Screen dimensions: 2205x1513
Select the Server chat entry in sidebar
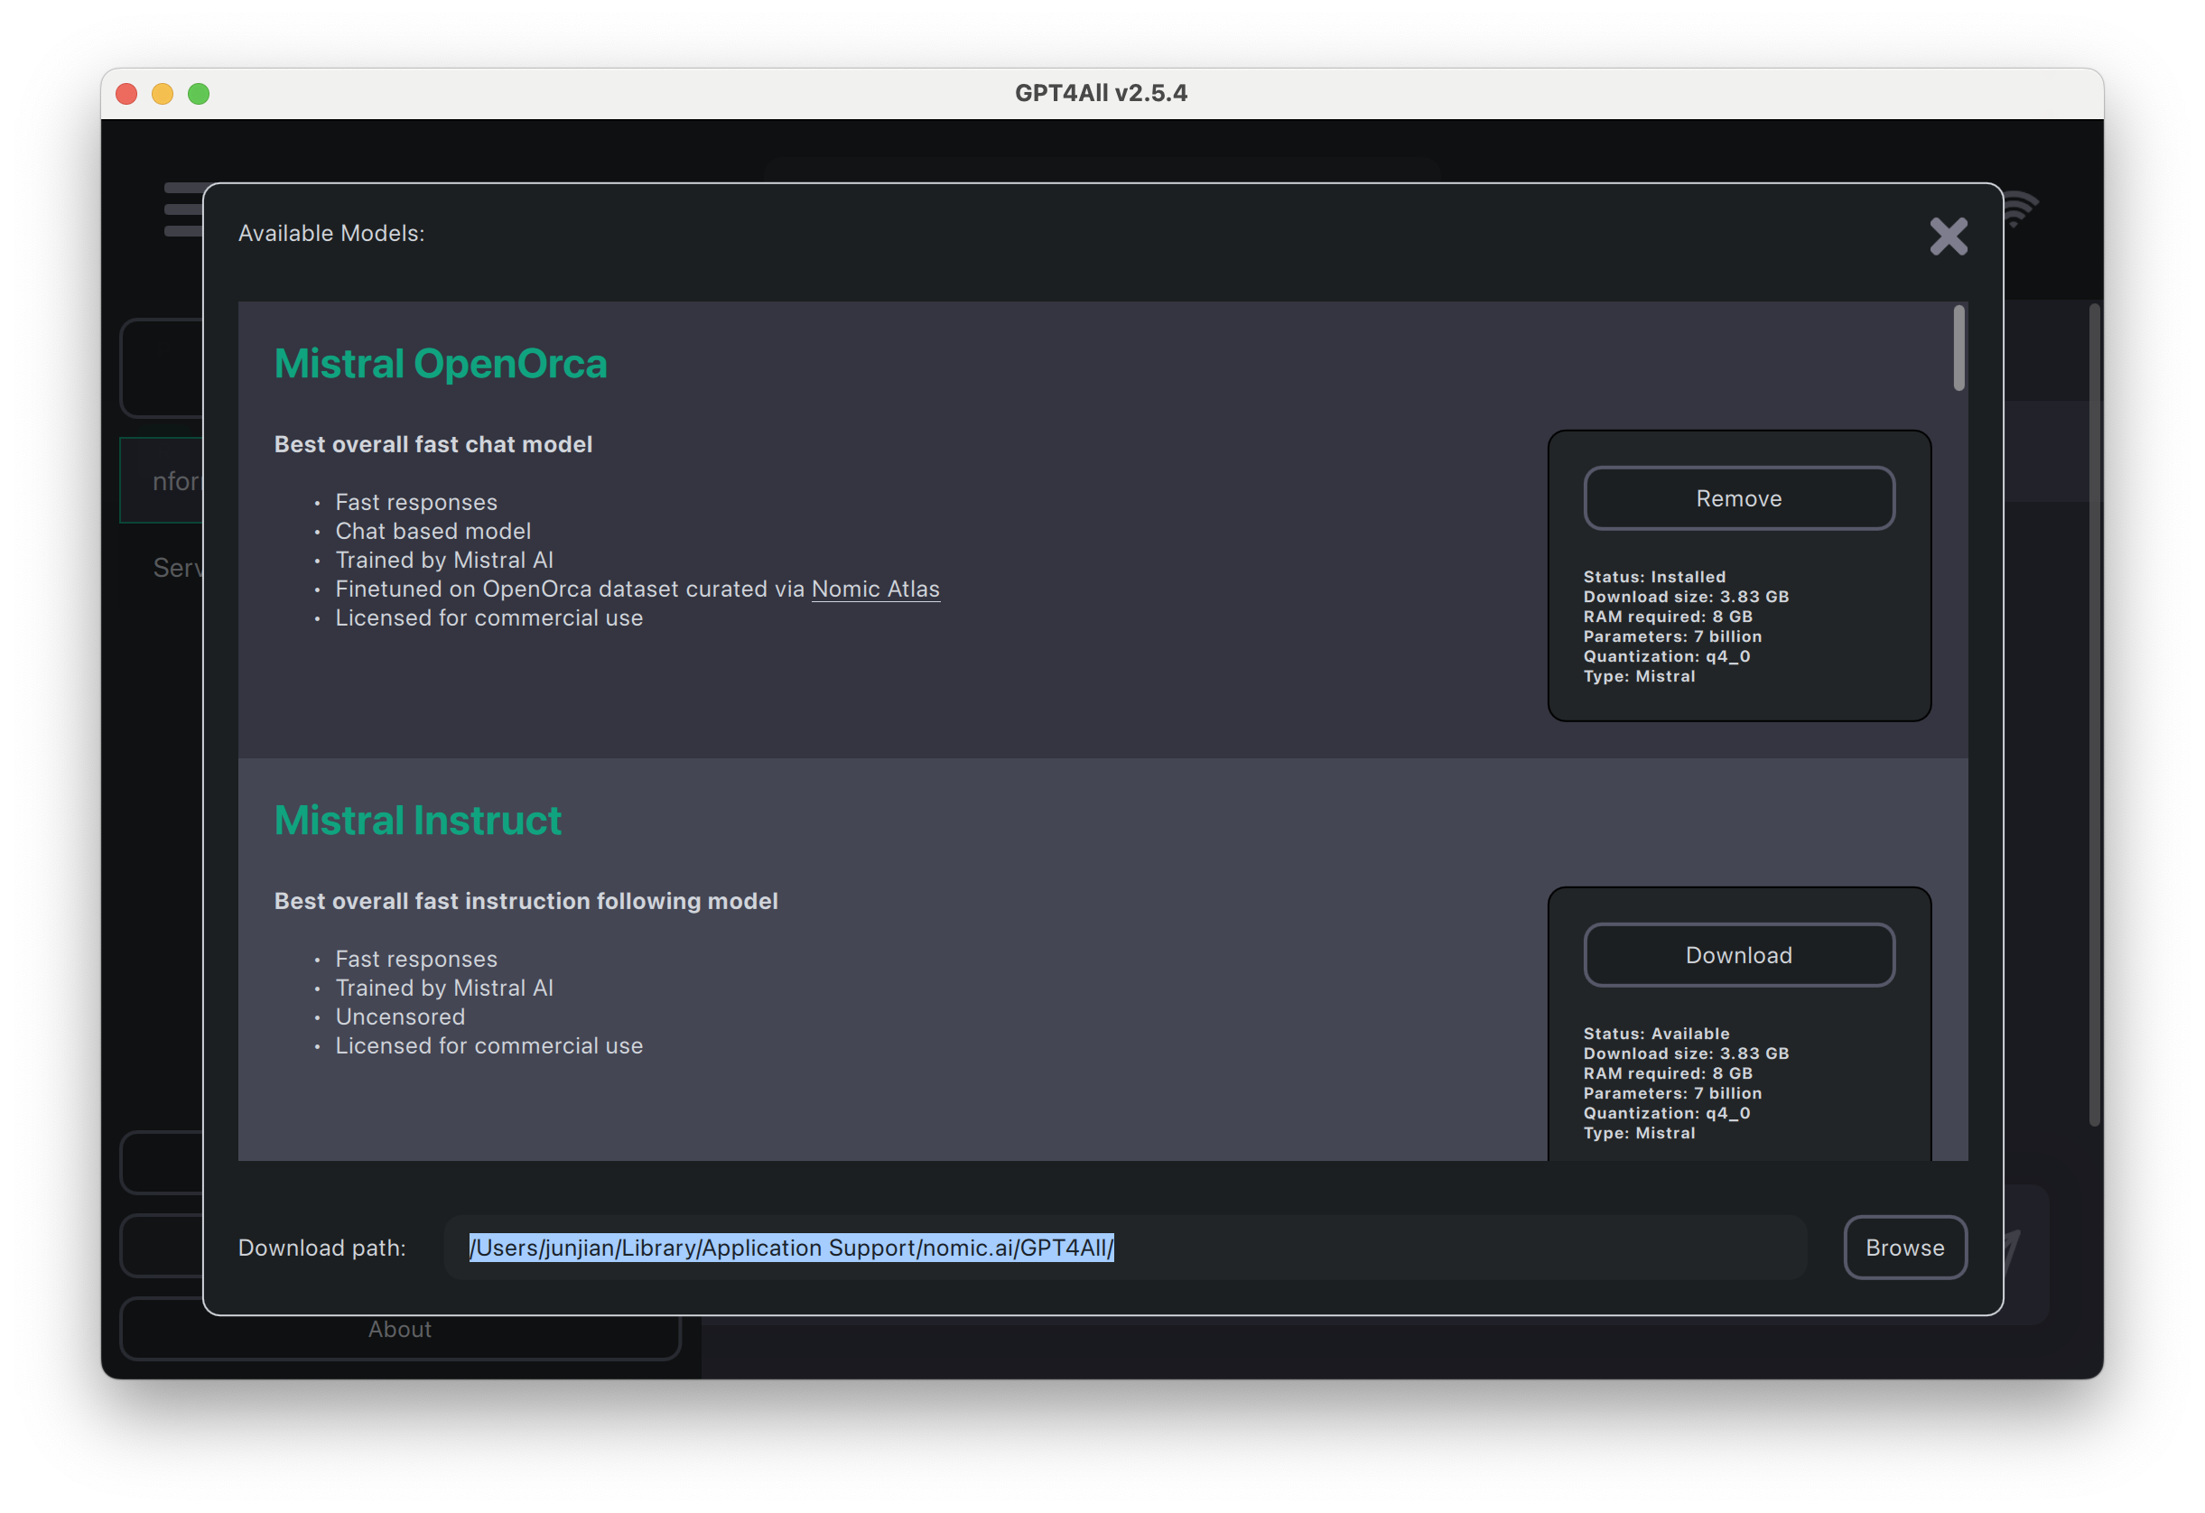pos(176,567)
